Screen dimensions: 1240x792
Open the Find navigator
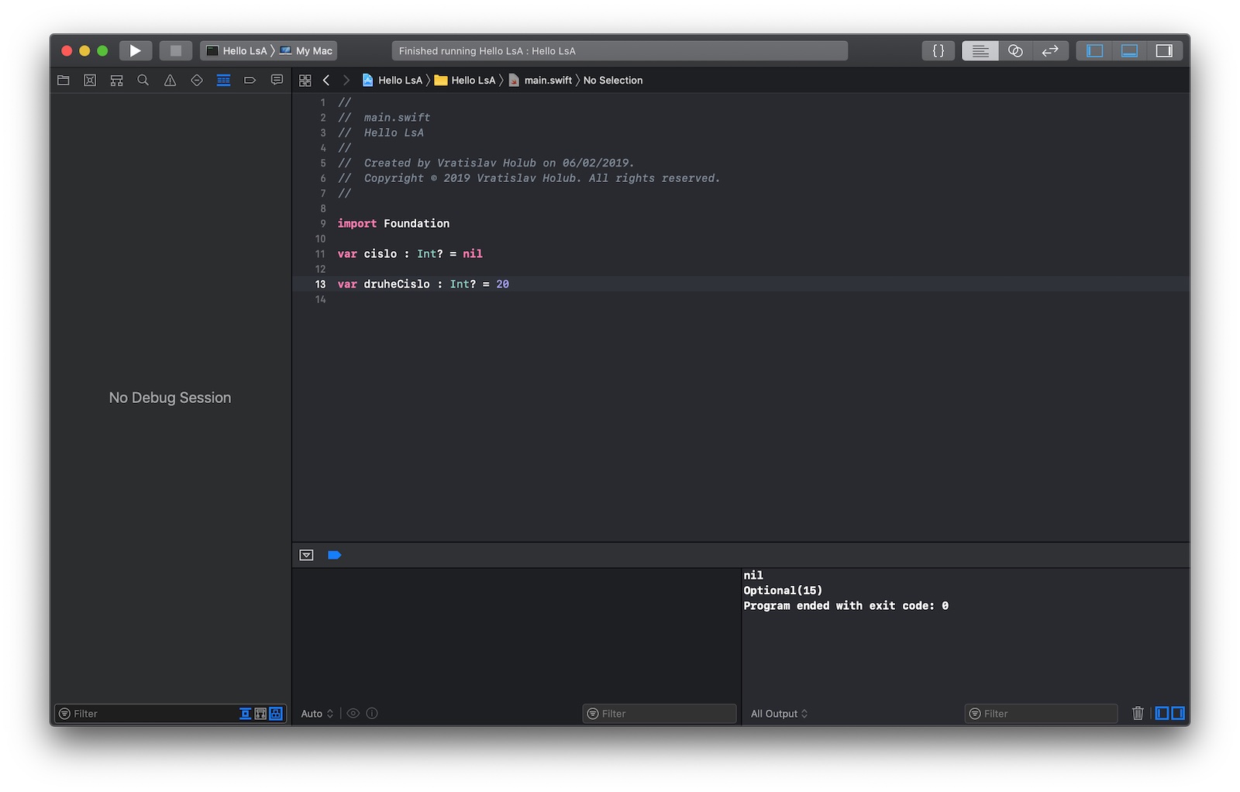point(143,81)
